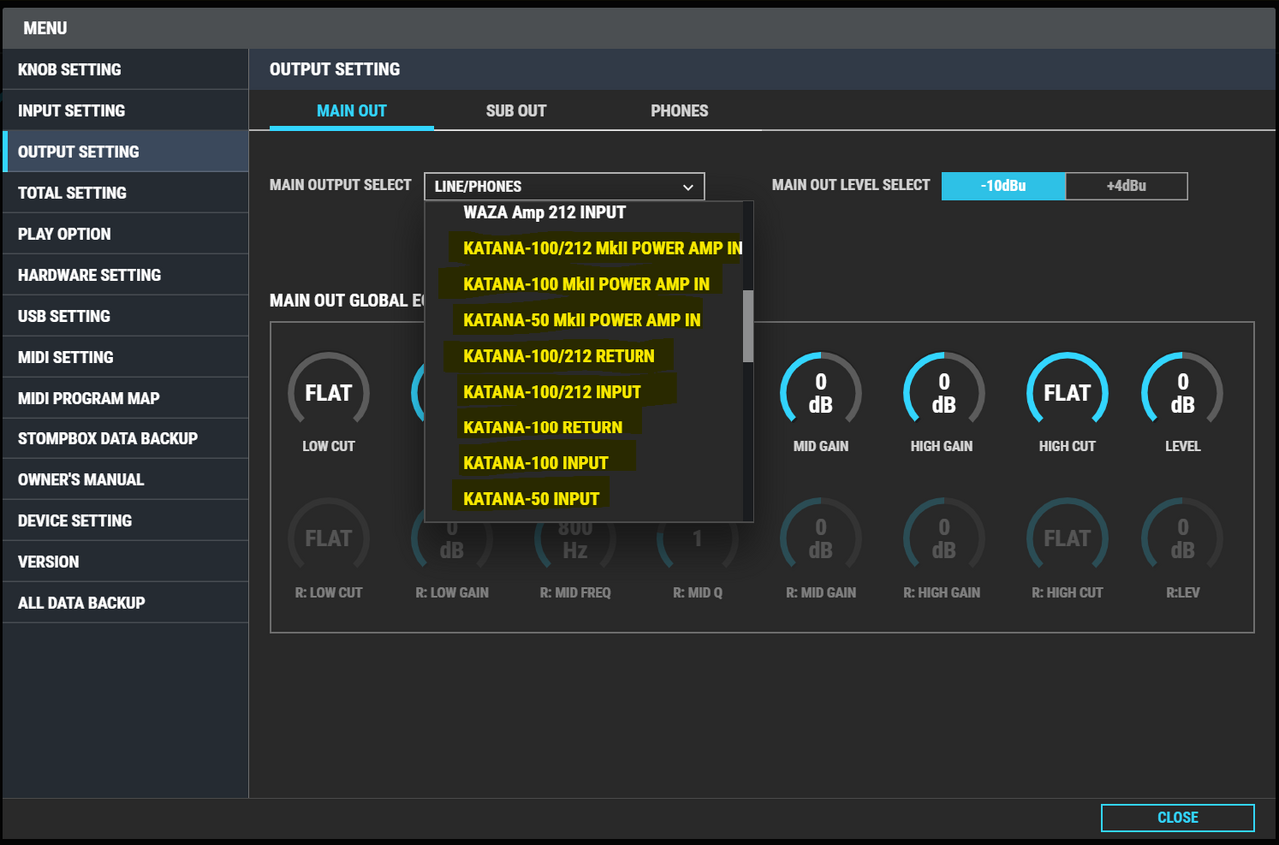The image size is (1279, 845).
Task: Open MIDI SETTING in the sidebar
Action: [x=125, y=356]
